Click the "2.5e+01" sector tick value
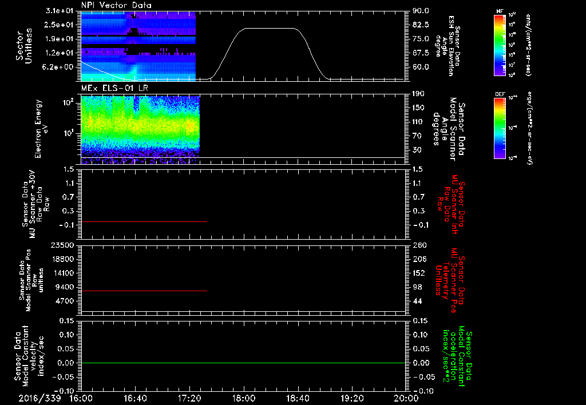Image resolution: width=586 pixels, height=405 pixels. (x=60, y=25)
